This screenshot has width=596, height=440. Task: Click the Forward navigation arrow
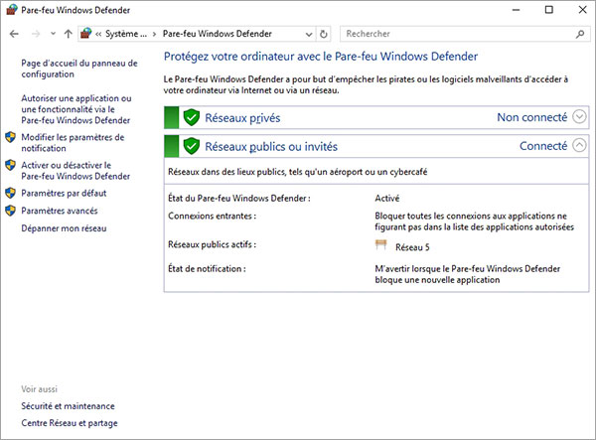coord(36,34)
